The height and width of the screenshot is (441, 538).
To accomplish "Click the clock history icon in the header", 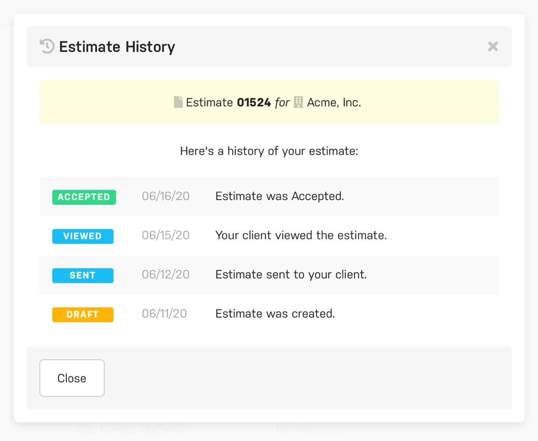I will 46,46.
